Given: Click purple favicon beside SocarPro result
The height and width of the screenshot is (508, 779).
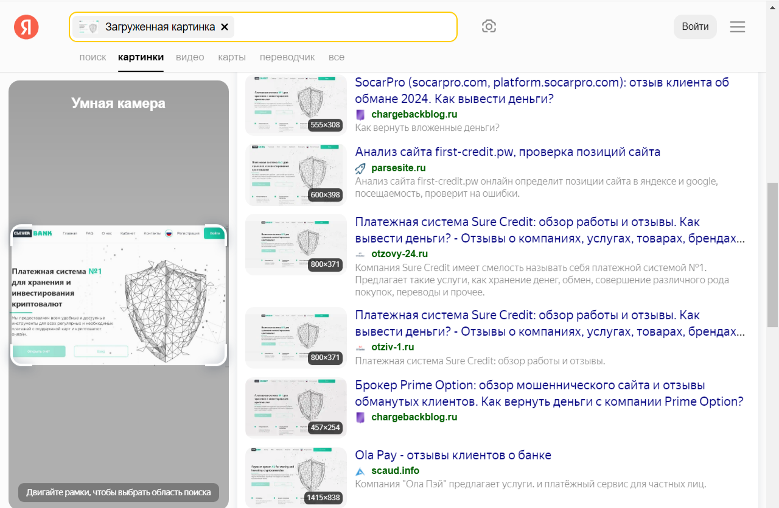Looking at the screenshot, I should pyautogui.click(x=360, y=115).
